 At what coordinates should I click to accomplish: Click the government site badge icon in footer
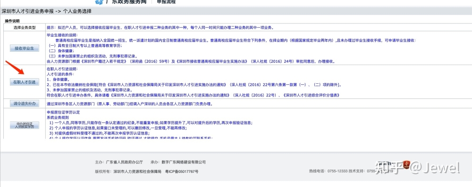point(407,164)
